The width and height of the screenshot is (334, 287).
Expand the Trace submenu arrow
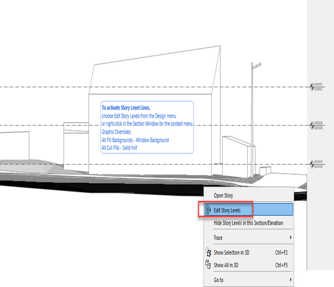pos(291,238)
